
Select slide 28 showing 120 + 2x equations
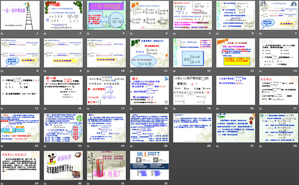(278, 129)
